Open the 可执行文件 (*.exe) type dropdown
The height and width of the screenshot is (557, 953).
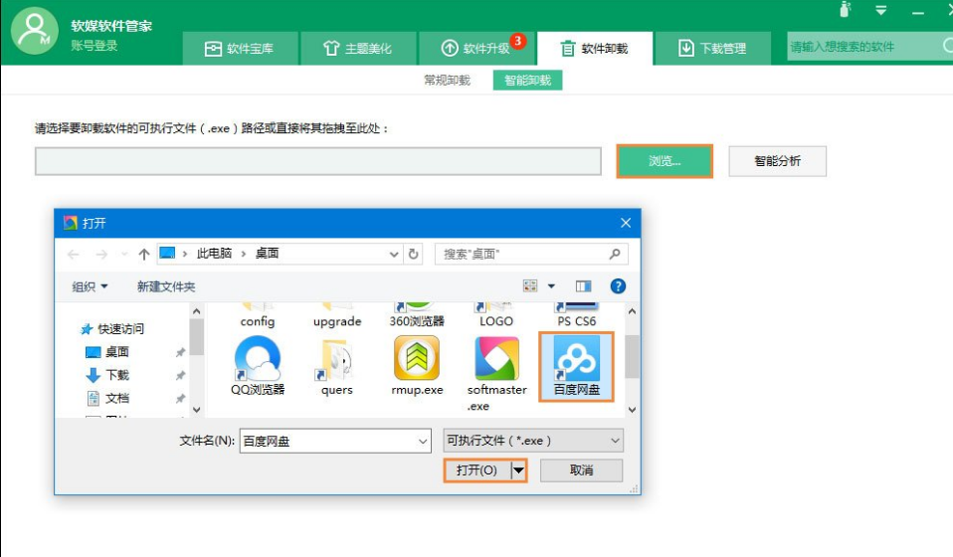coord(533,441)
